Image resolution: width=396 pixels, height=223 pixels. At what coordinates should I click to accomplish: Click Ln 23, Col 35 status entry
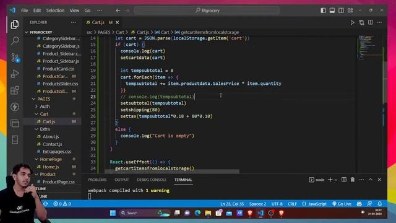[232, 204]
